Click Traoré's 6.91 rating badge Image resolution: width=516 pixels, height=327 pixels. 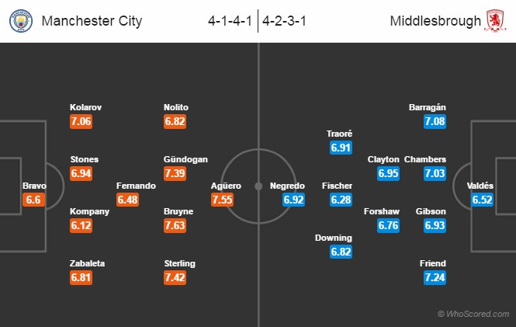tap(340, 148)
